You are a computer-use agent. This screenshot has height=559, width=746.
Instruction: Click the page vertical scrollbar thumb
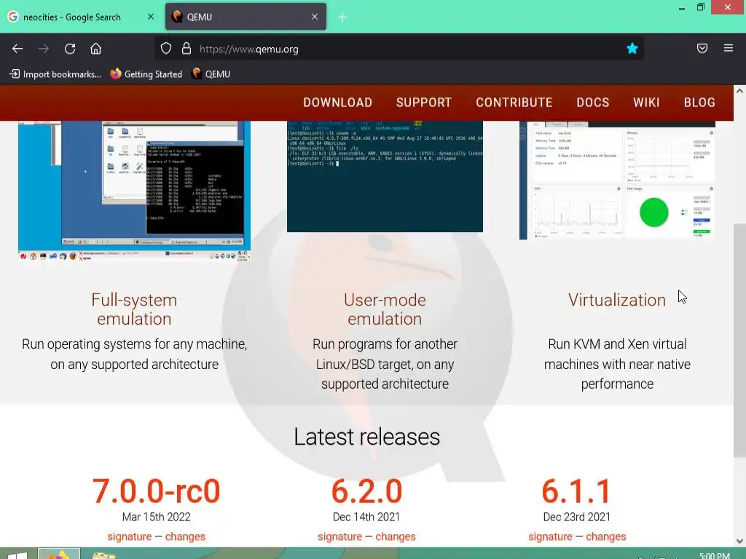740,340
